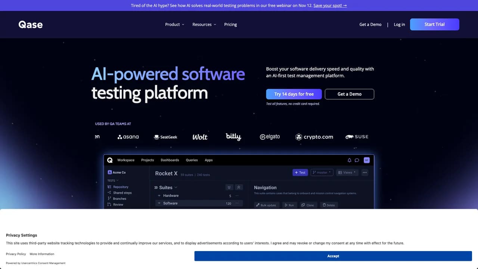The image size is (478, 269).
Task: Click the elgato logo
Action: coord(270,137)
